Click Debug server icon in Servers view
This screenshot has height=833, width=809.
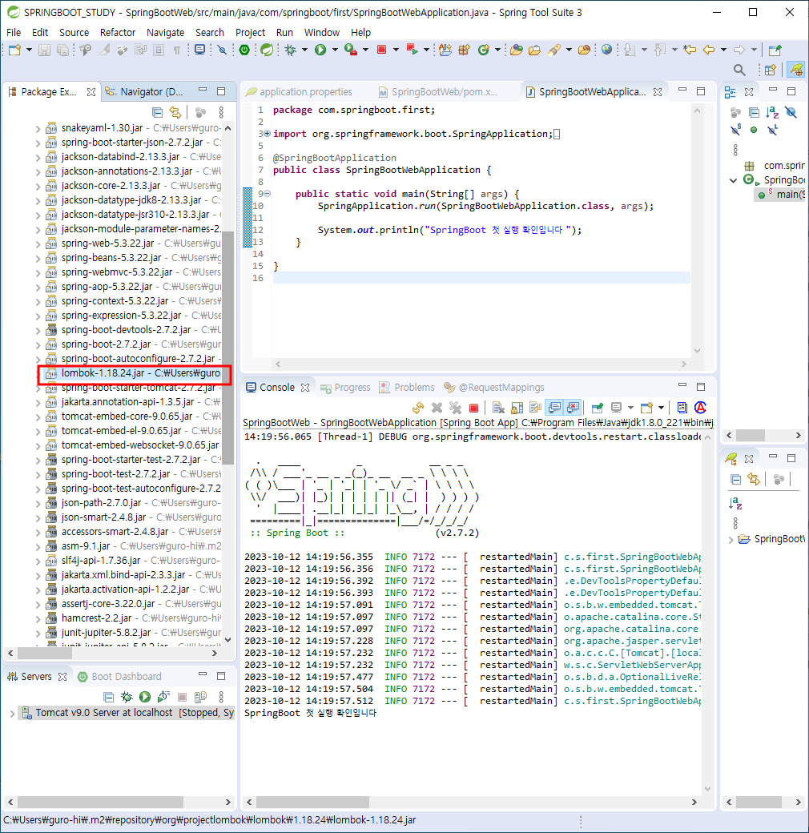tap(127, 697)
